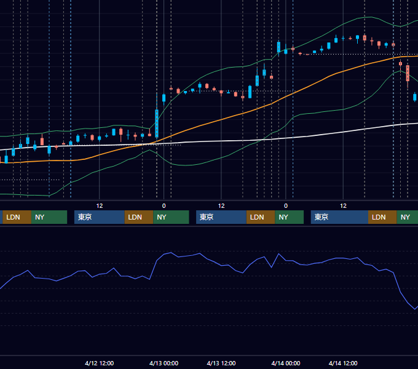
Task: Click the orange moving average line
Action: pyautogui.click(x=221, y=120)
